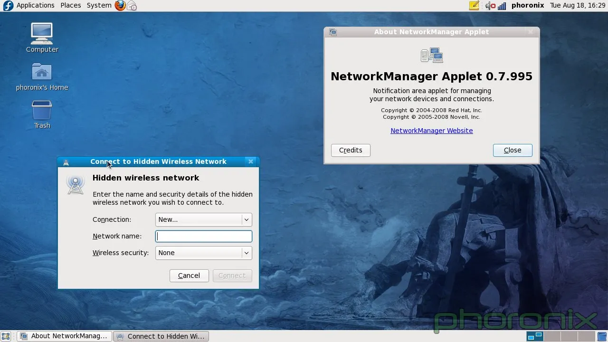
Task: Click the Network name label
Action: coord(117,236)
